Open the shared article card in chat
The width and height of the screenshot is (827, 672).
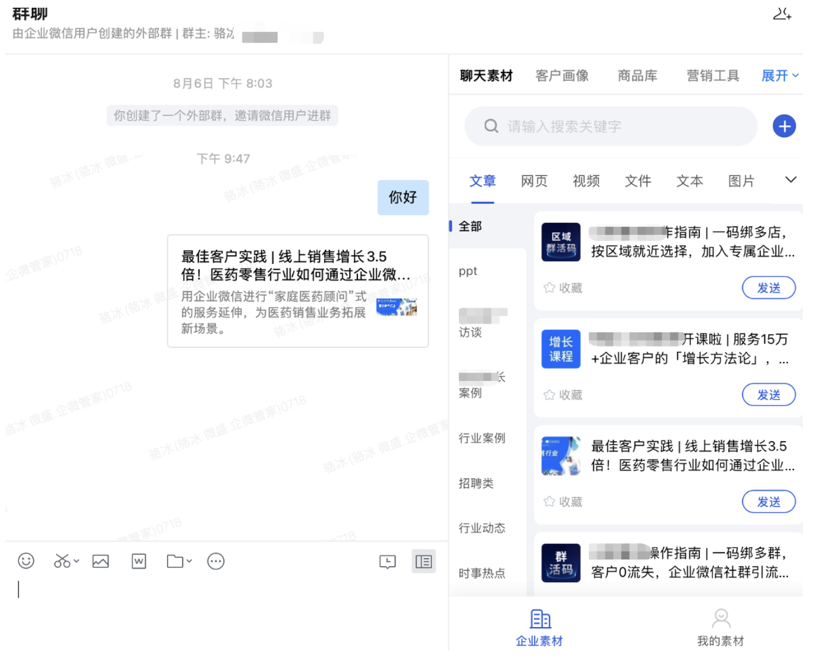pos(298,291)
